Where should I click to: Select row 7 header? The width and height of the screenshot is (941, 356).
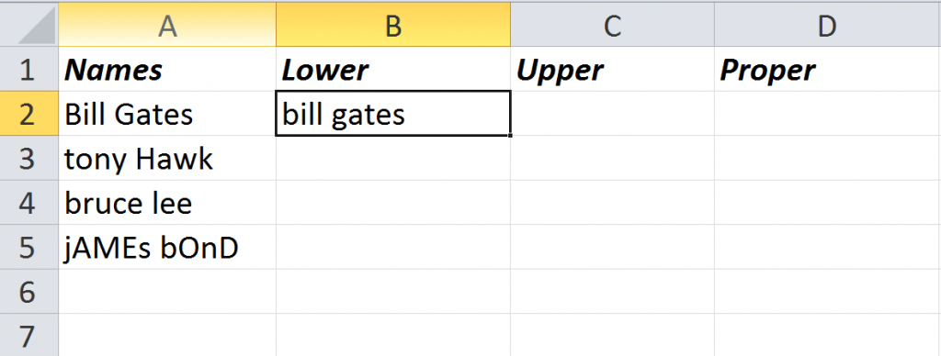coord(28,336)
